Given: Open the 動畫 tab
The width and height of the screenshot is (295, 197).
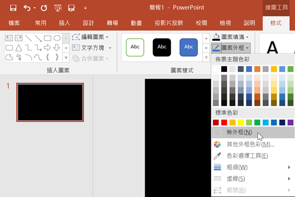Looking at the screenshot, I should (136, 23).
